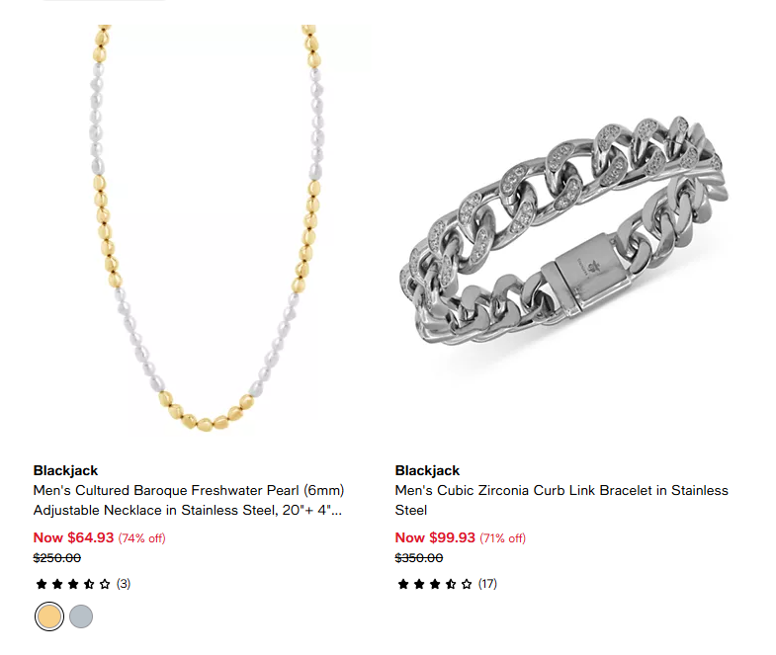This screenshot has width=776, height=655.
Task: Click the bracelet's star rating icons
Action: [x=435, y=584]
